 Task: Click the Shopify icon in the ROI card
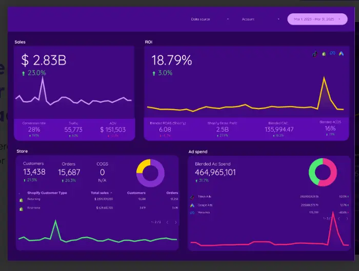click(324, 54)
